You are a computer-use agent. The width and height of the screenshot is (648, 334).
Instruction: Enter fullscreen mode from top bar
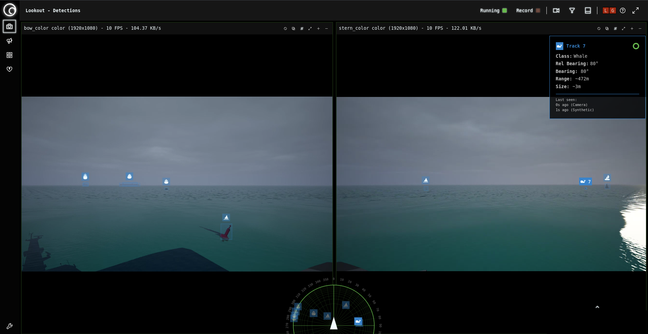(x=635, y=10)
